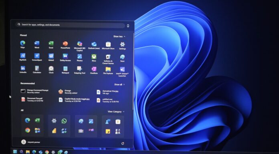Open Dolby Access pinned app
The image size is (279, 154).
[x=65, y=57]
